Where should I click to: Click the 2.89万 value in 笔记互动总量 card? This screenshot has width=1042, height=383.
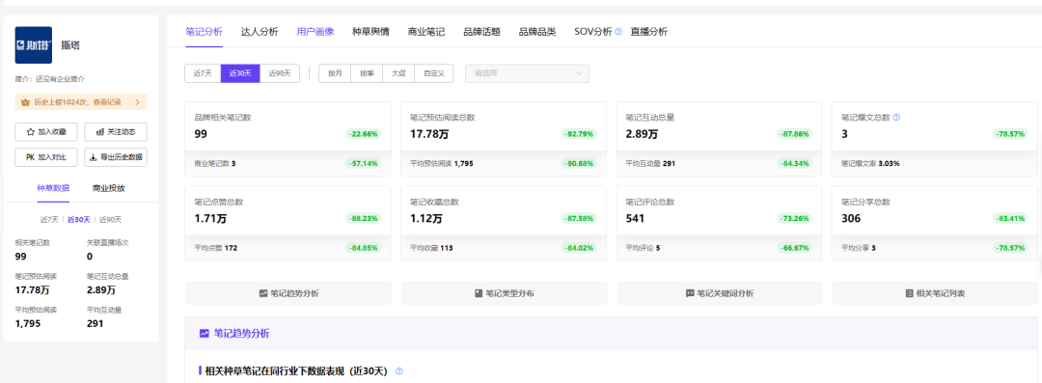pyautogui.click(x=642, y=134)
